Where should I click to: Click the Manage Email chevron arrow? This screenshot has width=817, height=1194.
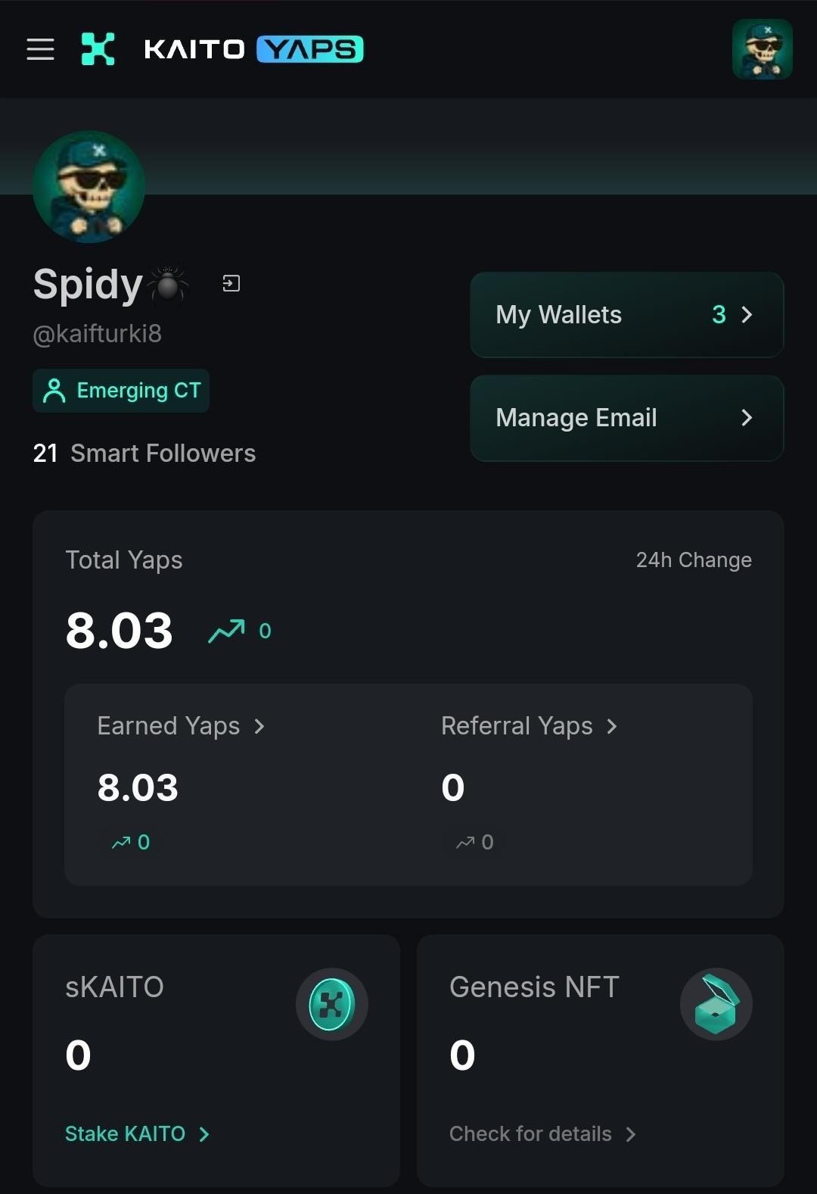[x=747, y=418]
